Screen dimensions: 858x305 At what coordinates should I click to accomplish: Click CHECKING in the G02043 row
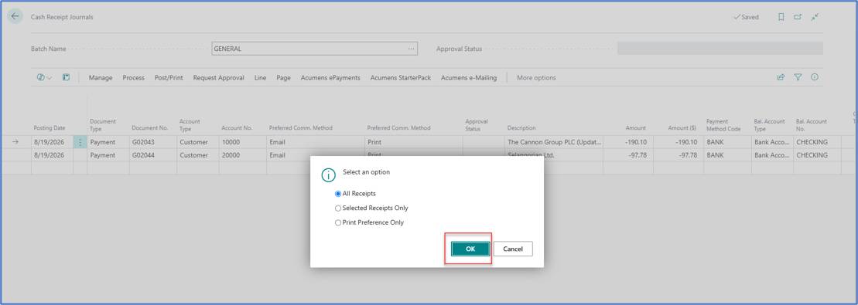pos(812,142)
